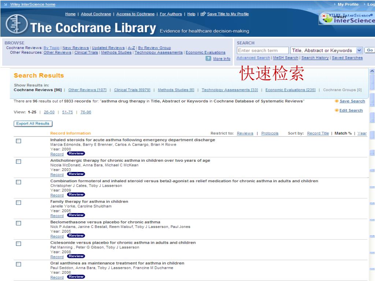Image resolution: width=375 pixels, height=281 pixels.
Task: Open the Advanced Search link
Action: point(253,58)
